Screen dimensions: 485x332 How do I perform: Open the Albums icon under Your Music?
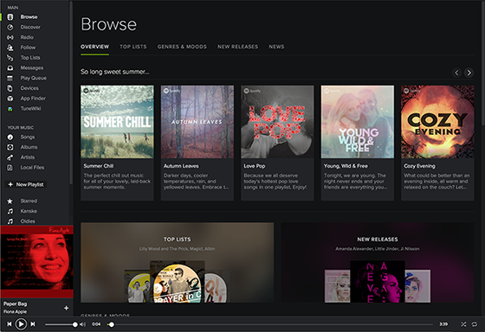pyautogui.click(x=10, y=147)
